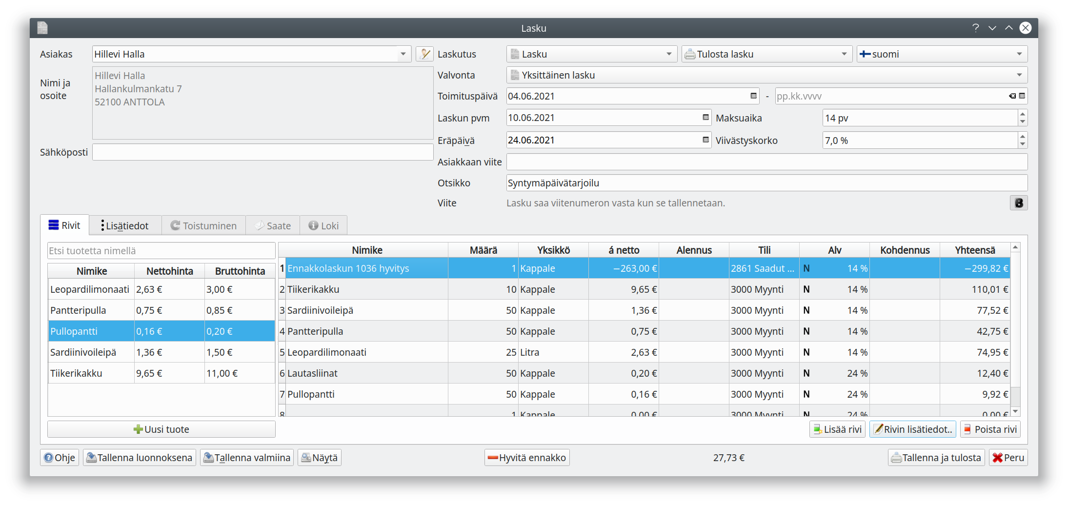This screenshot has width=1068, height=506.
Task: Expand the Asiakas customer dropdown
Action: point(403,54)
